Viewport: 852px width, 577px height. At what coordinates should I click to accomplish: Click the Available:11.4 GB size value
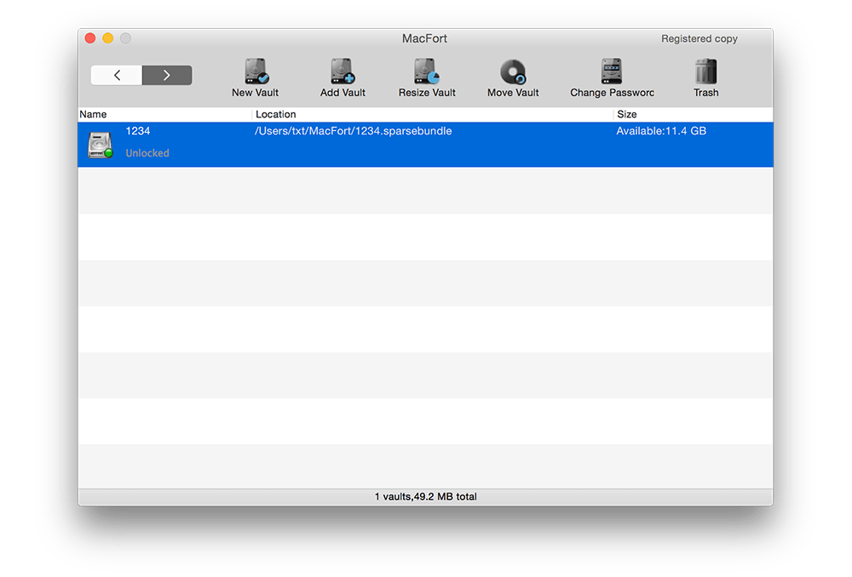[x=661, y=131]
